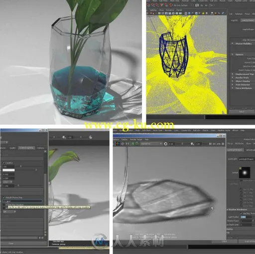Click the photon map file name field
Image resolution: width=255 pixels, height=254 pixels.
click(22, 201)
